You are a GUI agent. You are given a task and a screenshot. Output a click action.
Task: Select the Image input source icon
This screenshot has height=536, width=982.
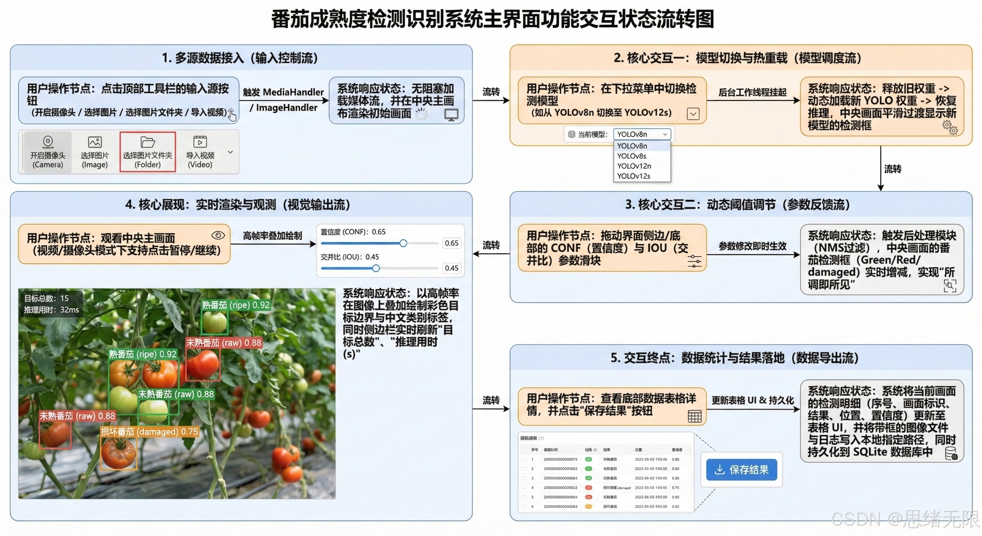pos(95,142)
